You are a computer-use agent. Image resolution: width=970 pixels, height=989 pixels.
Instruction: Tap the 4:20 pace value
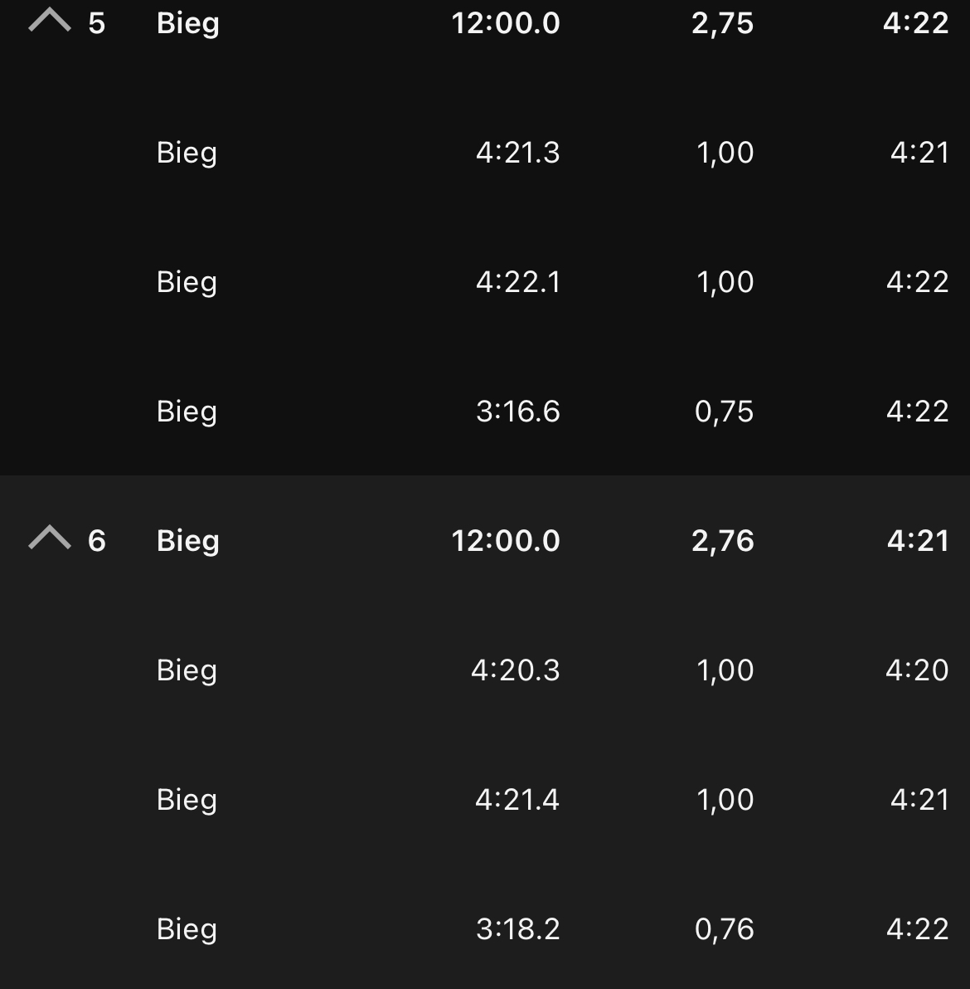tap(917, 670)
